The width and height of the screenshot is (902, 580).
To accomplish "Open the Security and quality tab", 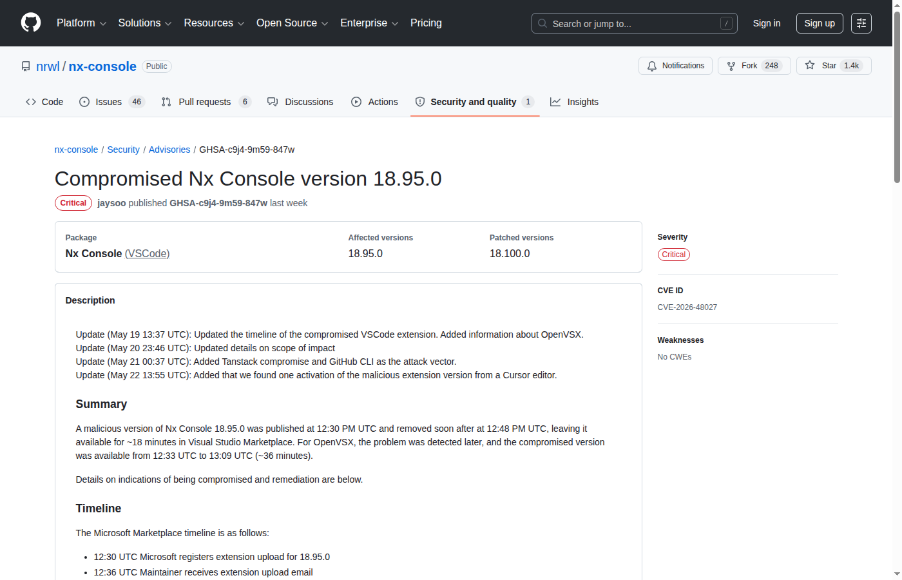I will [x=474, y=102].
